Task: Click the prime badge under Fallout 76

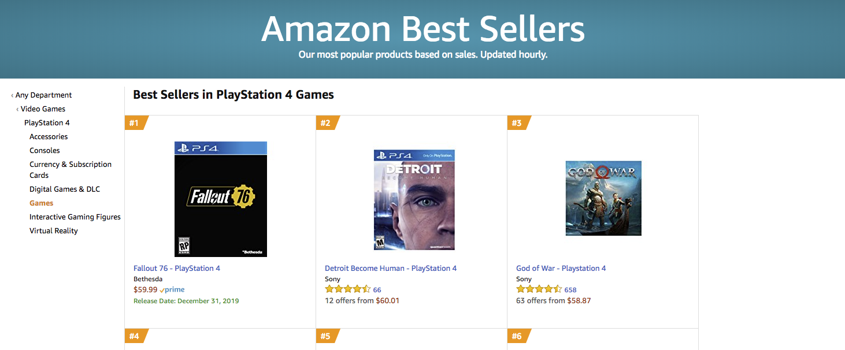Action: point(172,290)
